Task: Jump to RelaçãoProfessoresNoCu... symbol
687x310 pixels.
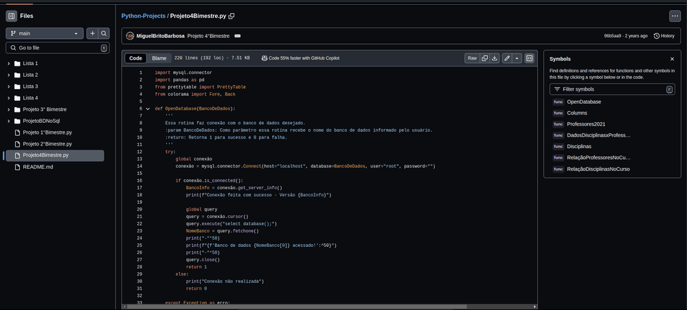Action: (x=598, y=158)
